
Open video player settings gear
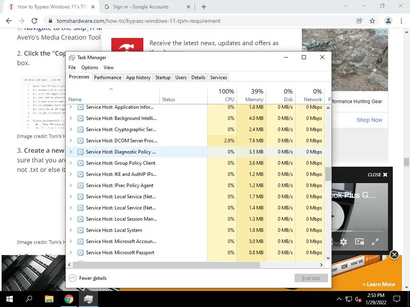[x=343, y=242]
